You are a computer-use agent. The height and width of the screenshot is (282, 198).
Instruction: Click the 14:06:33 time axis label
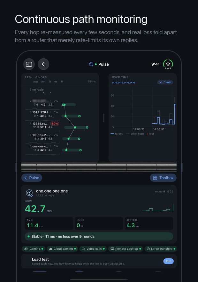[x=139, y=129]
